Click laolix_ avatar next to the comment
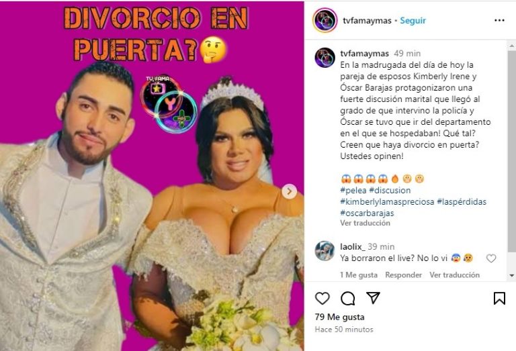The image size is (516, 351). coord(325,251)
